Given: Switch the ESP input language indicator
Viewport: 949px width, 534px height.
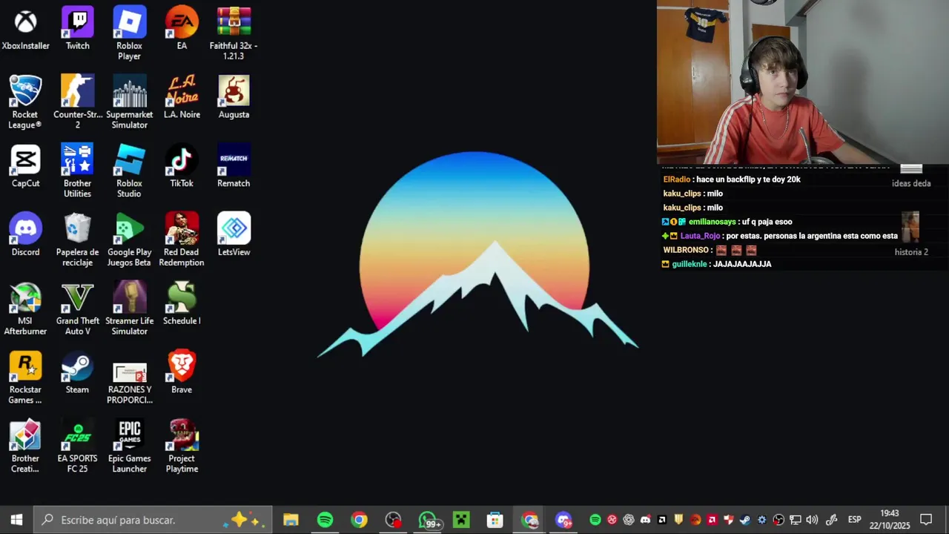Looking at the screenshot, I should (854, 520).
